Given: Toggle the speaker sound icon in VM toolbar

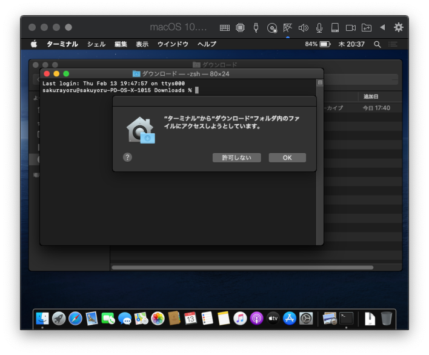Looking at the screenshot, I should 304,28.
